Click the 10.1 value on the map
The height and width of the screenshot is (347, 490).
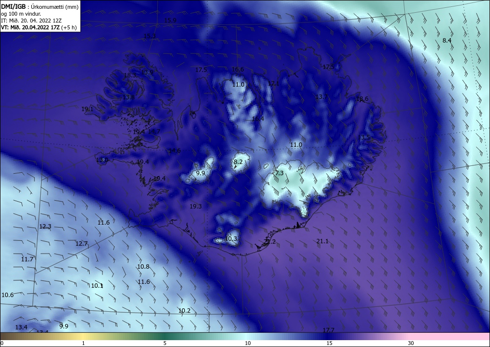pos(97,285)
